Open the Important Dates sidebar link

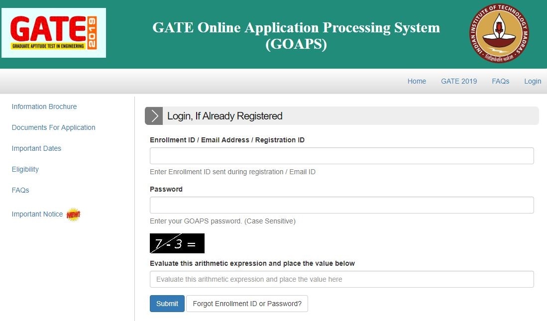click(x=36, y=149)
